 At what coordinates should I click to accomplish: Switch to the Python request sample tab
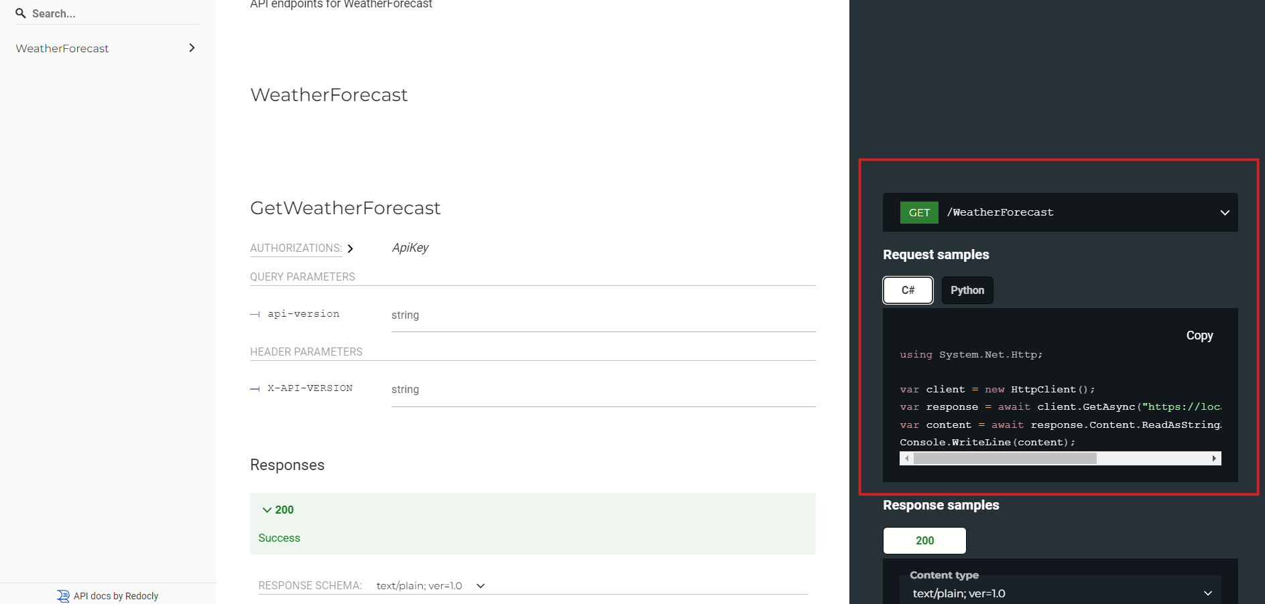[x=967, y=290]
